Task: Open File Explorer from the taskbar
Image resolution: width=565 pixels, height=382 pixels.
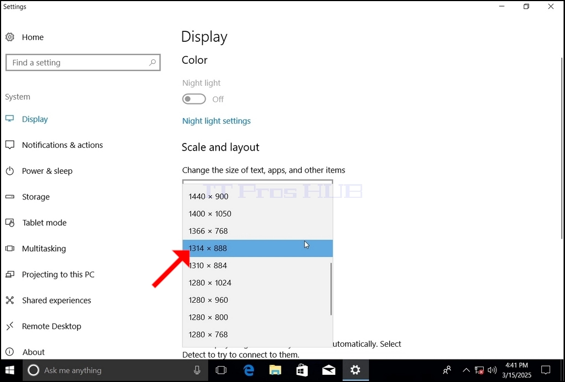Action: click(275, 370)
